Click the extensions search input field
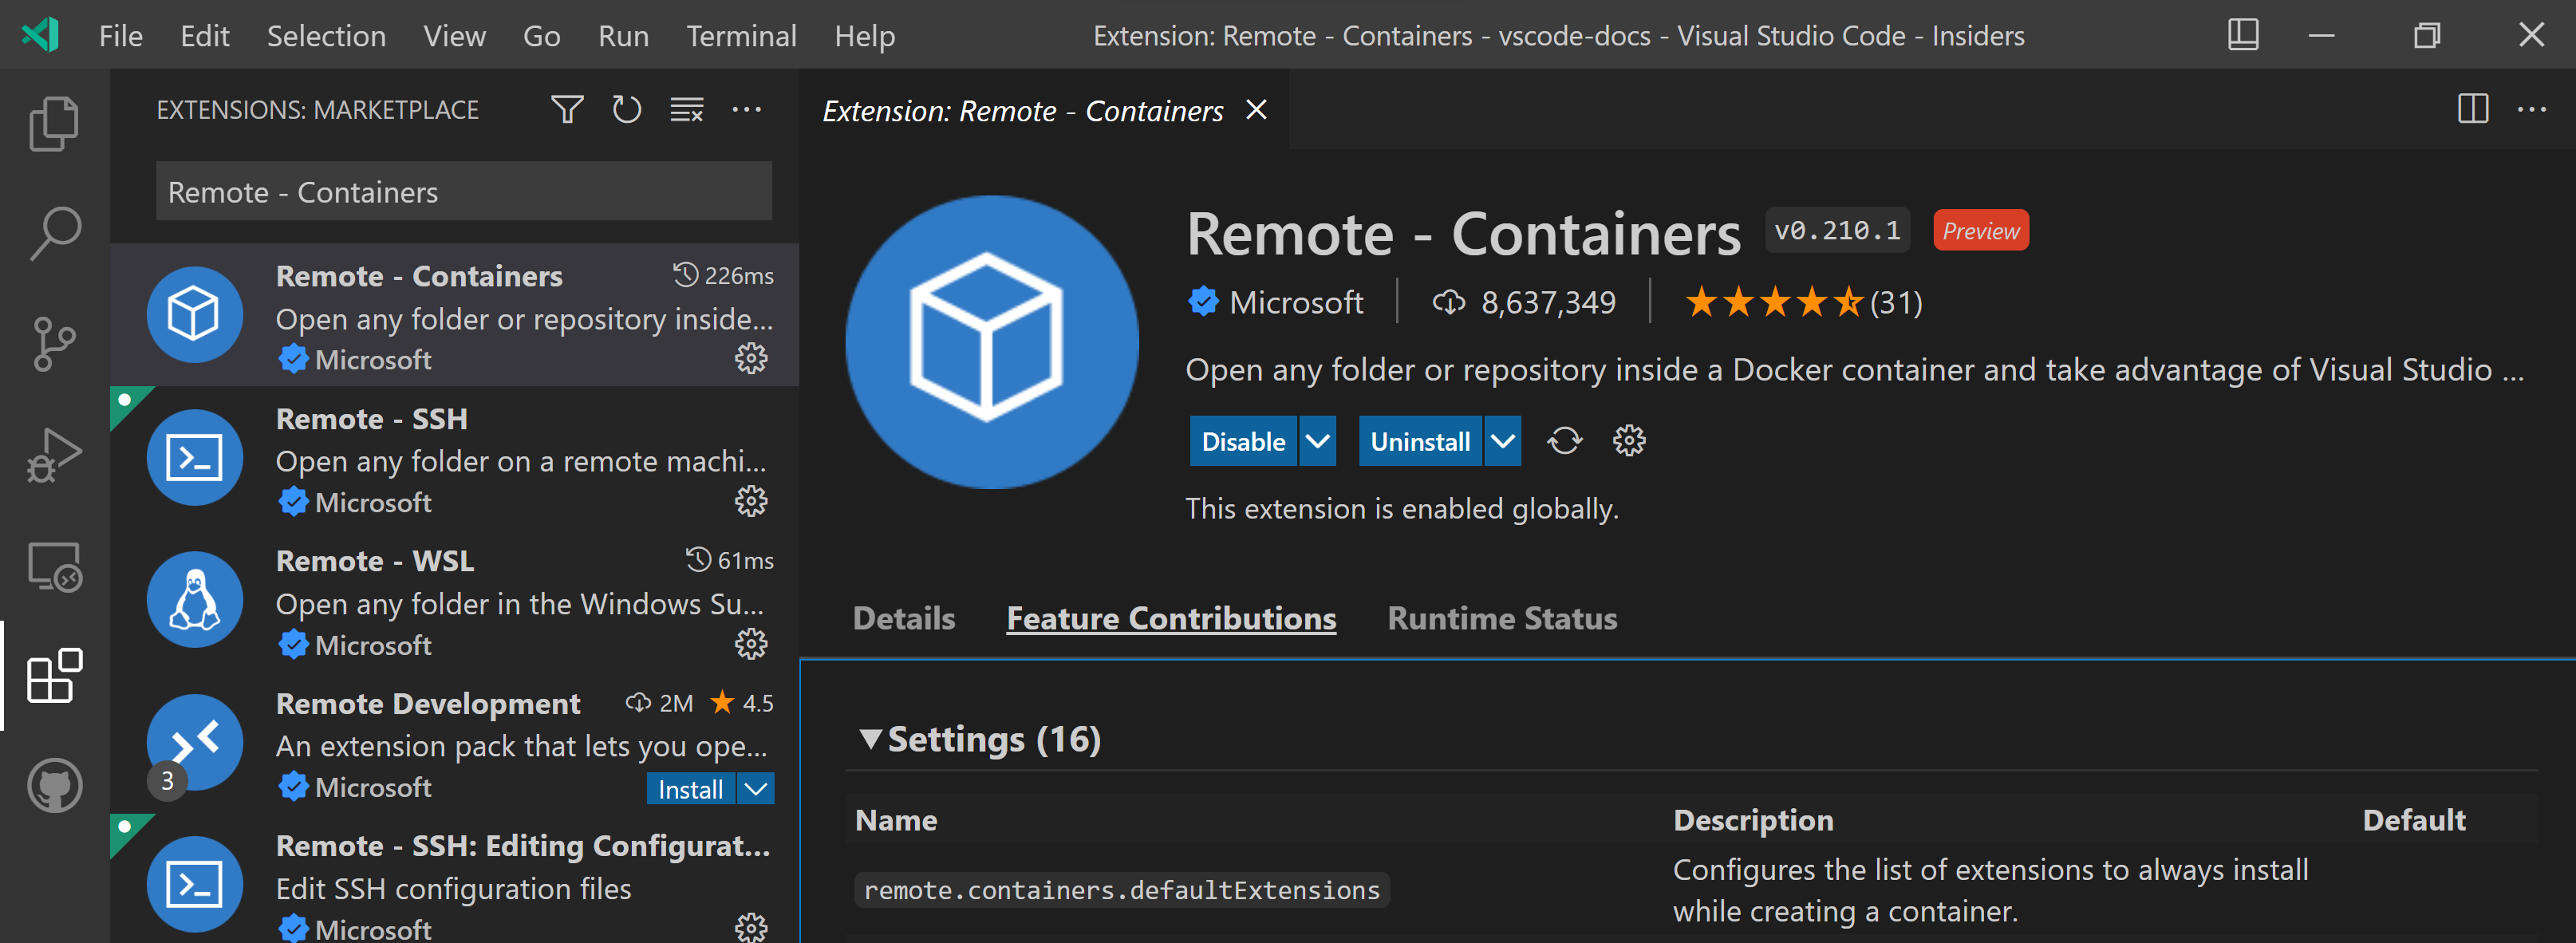Screen dimensions: 2576x943 click(x=464, y=191)
